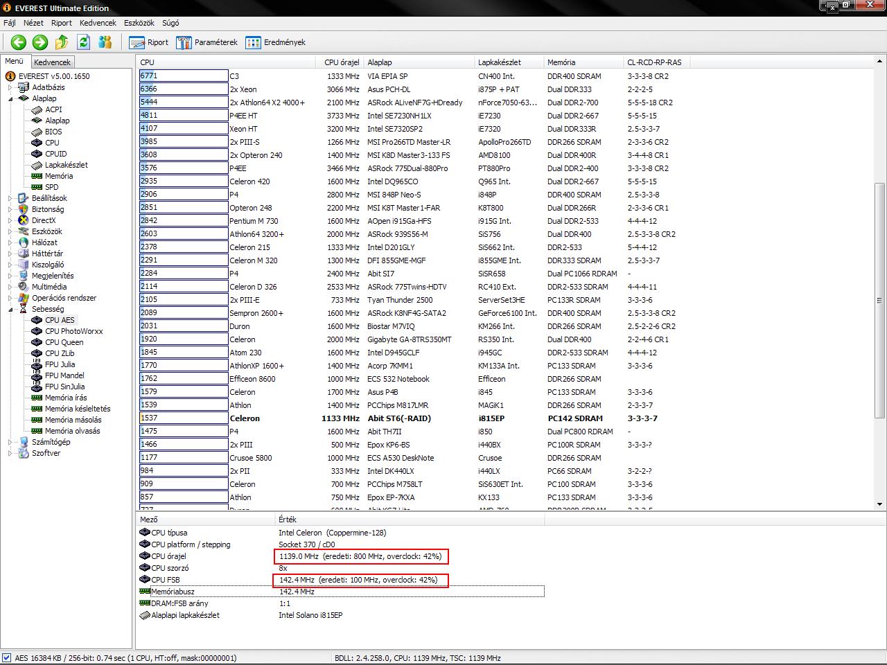
Task: Select CPU item under Alaplap
Action: pyautogui.click(x=46, y=143)
